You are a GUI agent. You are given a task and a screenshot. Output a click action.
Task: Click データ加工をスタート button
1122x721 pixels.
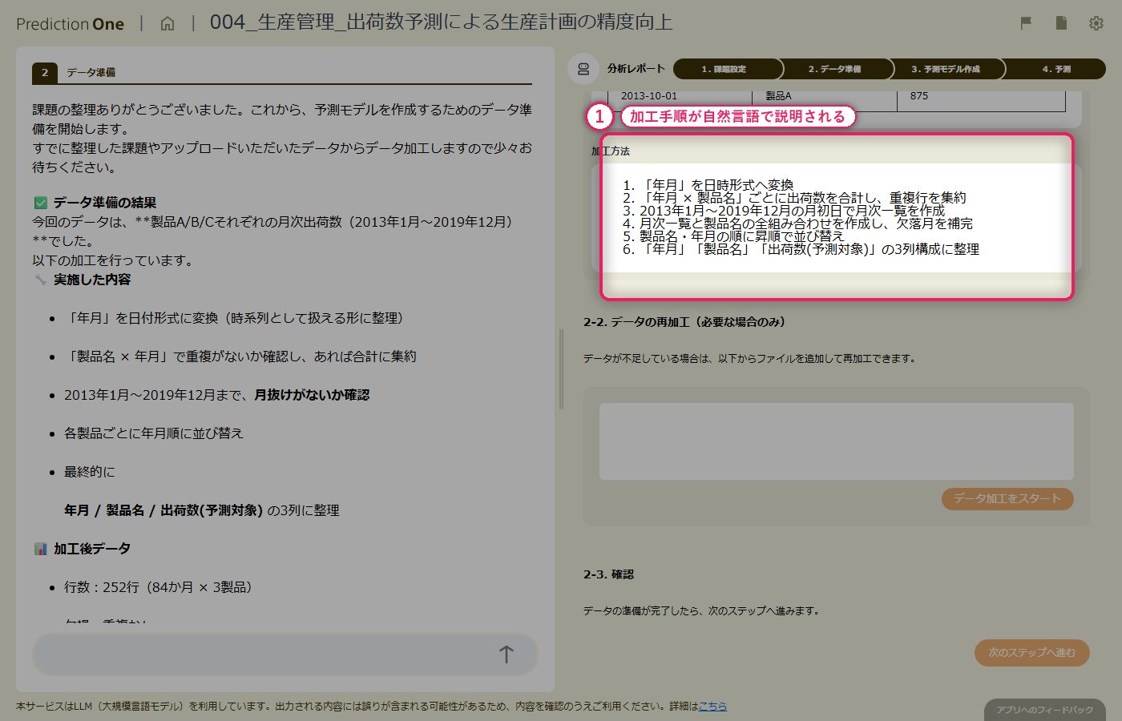coord(1007,498)
